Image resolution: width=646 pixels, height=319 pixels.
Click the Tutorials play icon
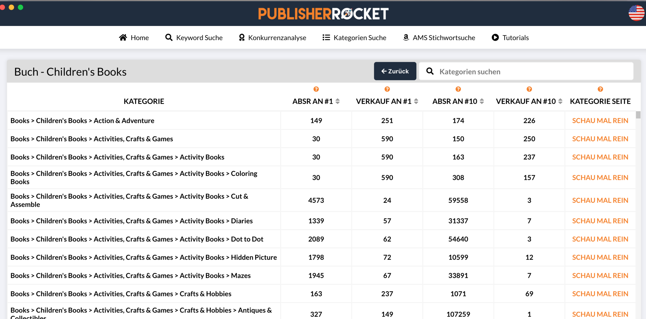495,37
